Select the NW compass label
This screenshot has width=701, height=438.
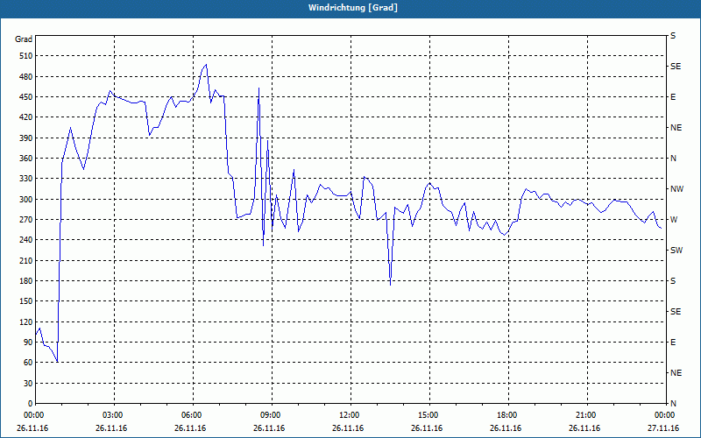pyautogui.click(x=676, y=189)
